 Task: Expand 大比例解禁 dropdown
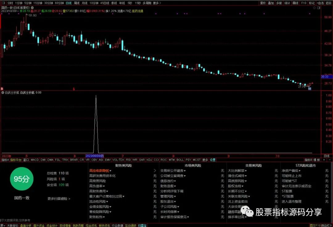pos(237,171)
